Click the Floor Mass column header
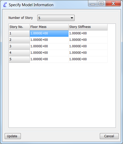This screenshot has height=144, width=123. click(x=49, y=27)
